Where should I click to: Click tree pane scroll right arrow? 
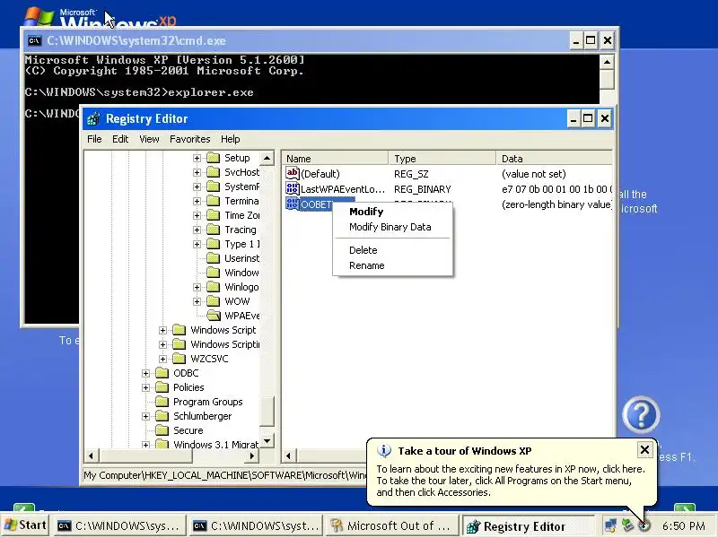click(x=252, y=456)
